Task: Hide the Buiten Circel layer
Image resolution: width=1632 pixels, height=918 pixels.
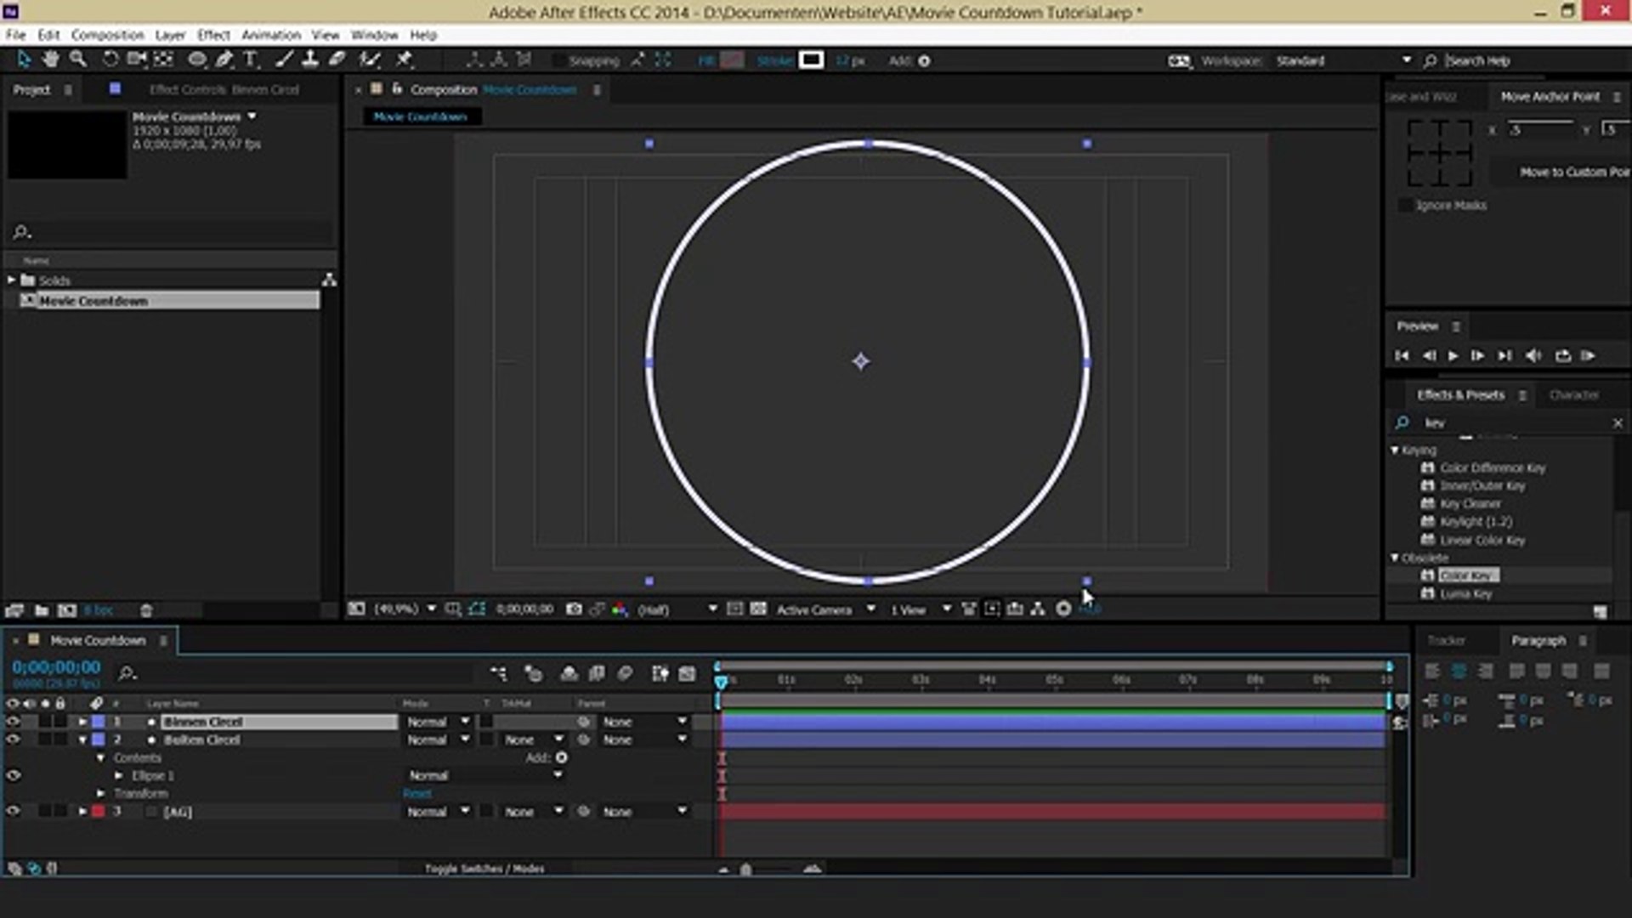Action: point(13,739)
